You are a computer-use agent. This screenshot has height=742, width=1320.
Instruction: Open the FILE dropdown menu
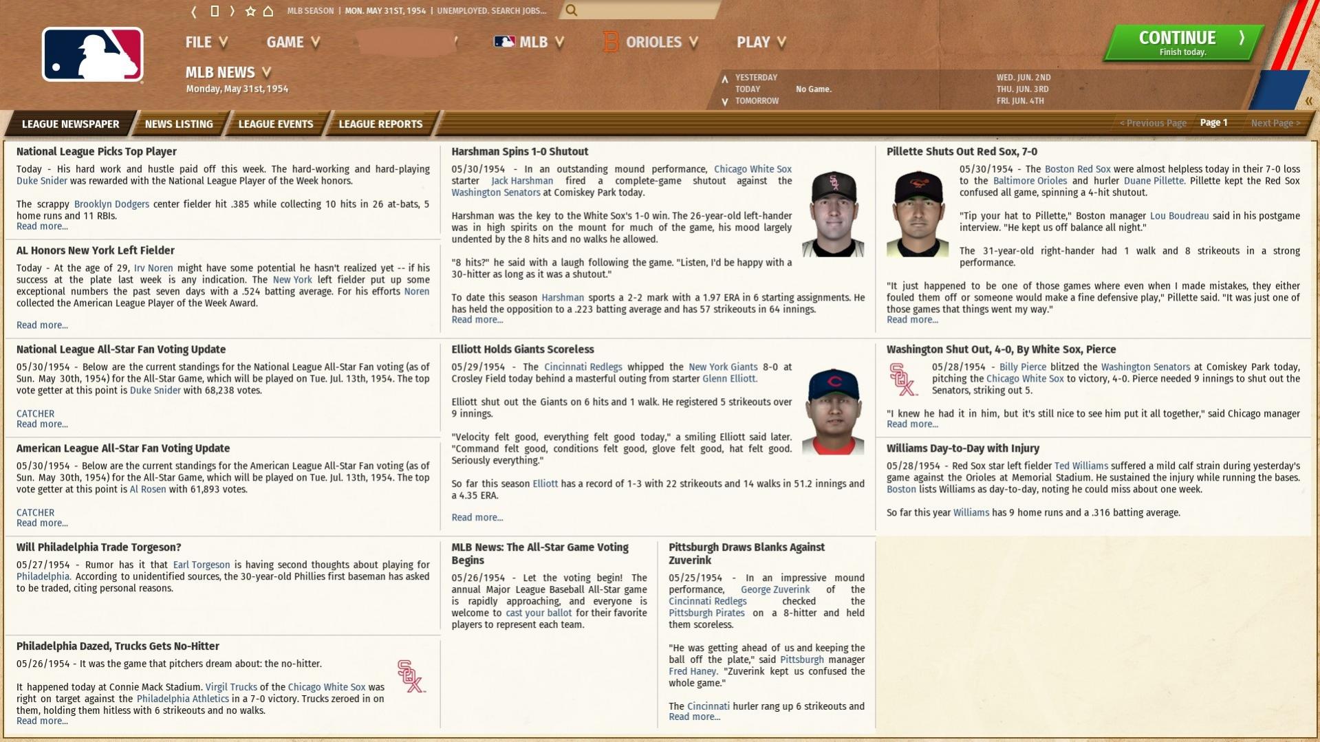click(x=206, y=42)
